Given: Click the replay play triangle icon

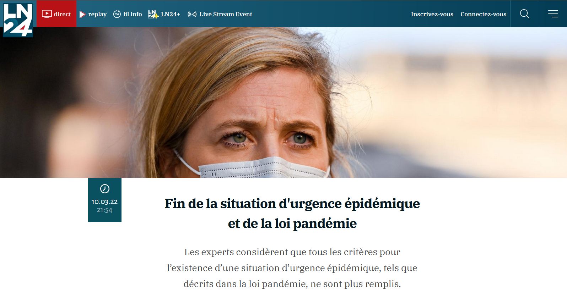Looking at the screenshot, I should (x=82, y=14).
